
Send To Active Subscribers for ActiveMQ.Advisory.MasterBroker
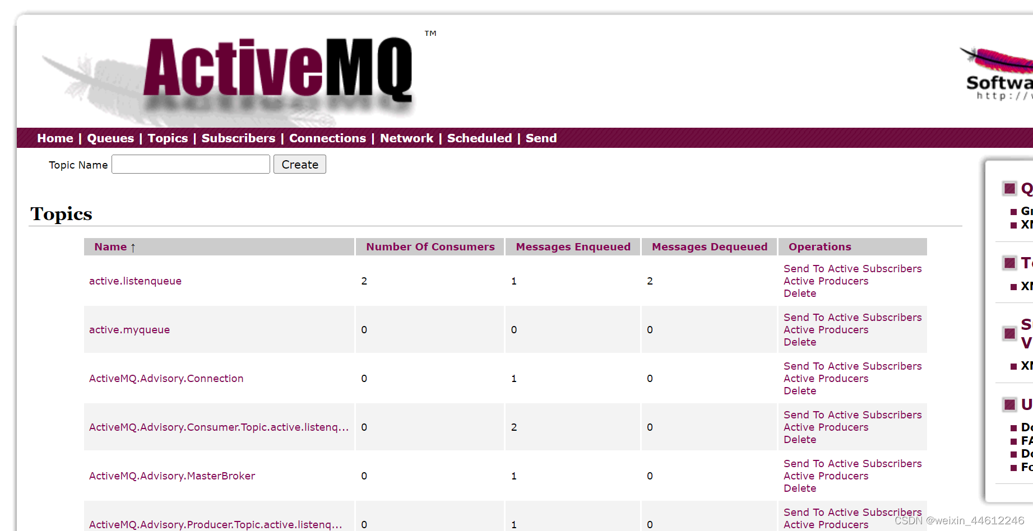(853, 463)
